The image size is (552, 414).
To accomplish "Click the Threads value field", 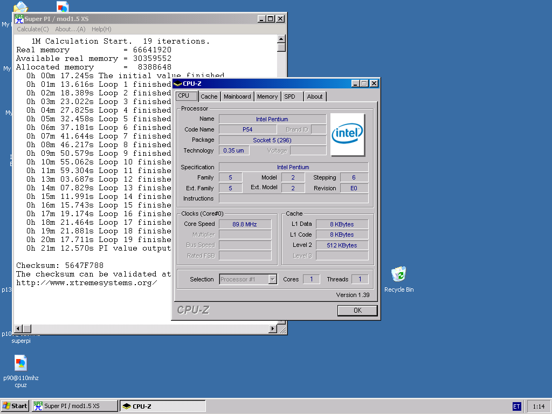I will 360,279.
